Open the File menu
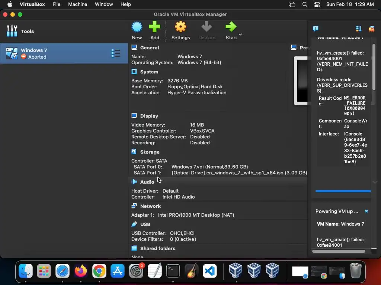381x285 pixels. [57, 4]
